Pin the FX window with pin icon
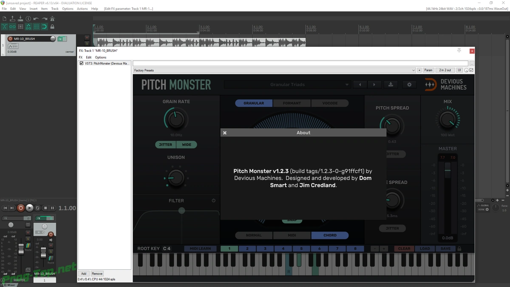Image resolution: width=510 pixels, height=287 pixels. pyautogui.click(x=459, y=51)
